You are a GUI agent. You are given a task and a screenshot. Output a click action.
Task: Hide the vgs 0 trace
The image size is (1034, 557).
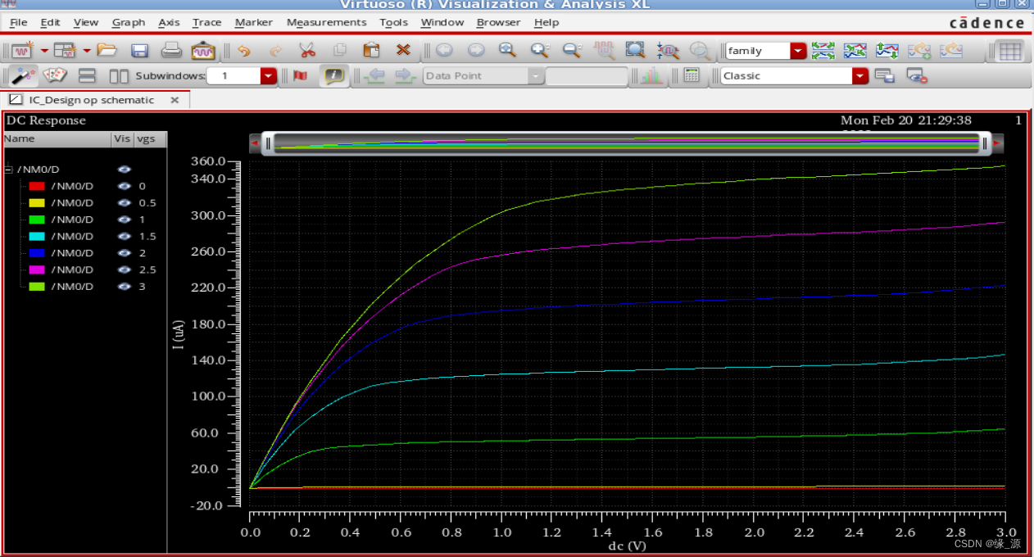(124, 186)
